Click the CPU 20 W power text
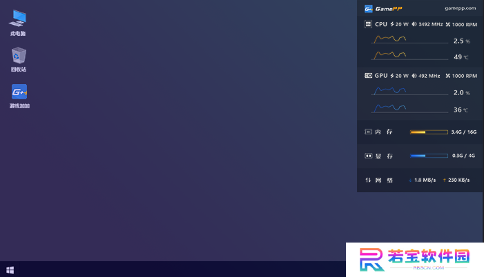 pyautogui.click(x=402, y=24)
